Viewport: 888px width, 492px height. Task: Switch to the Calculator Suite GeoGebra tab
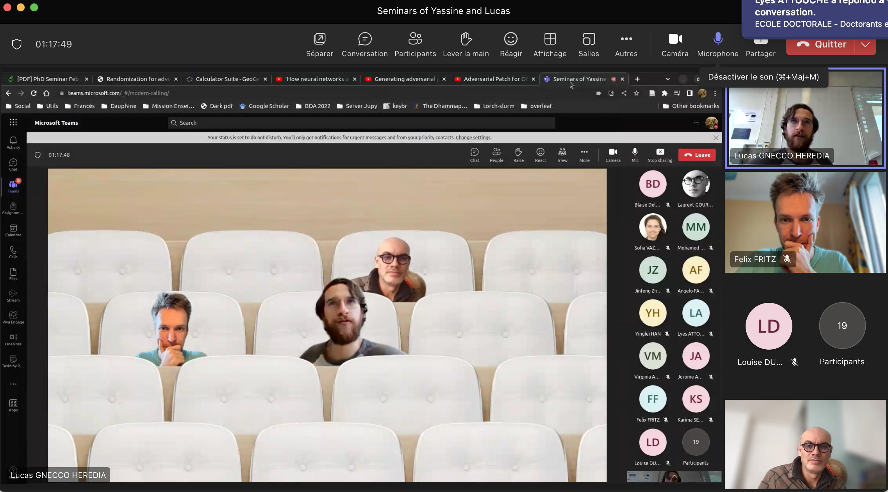point(227,79)
